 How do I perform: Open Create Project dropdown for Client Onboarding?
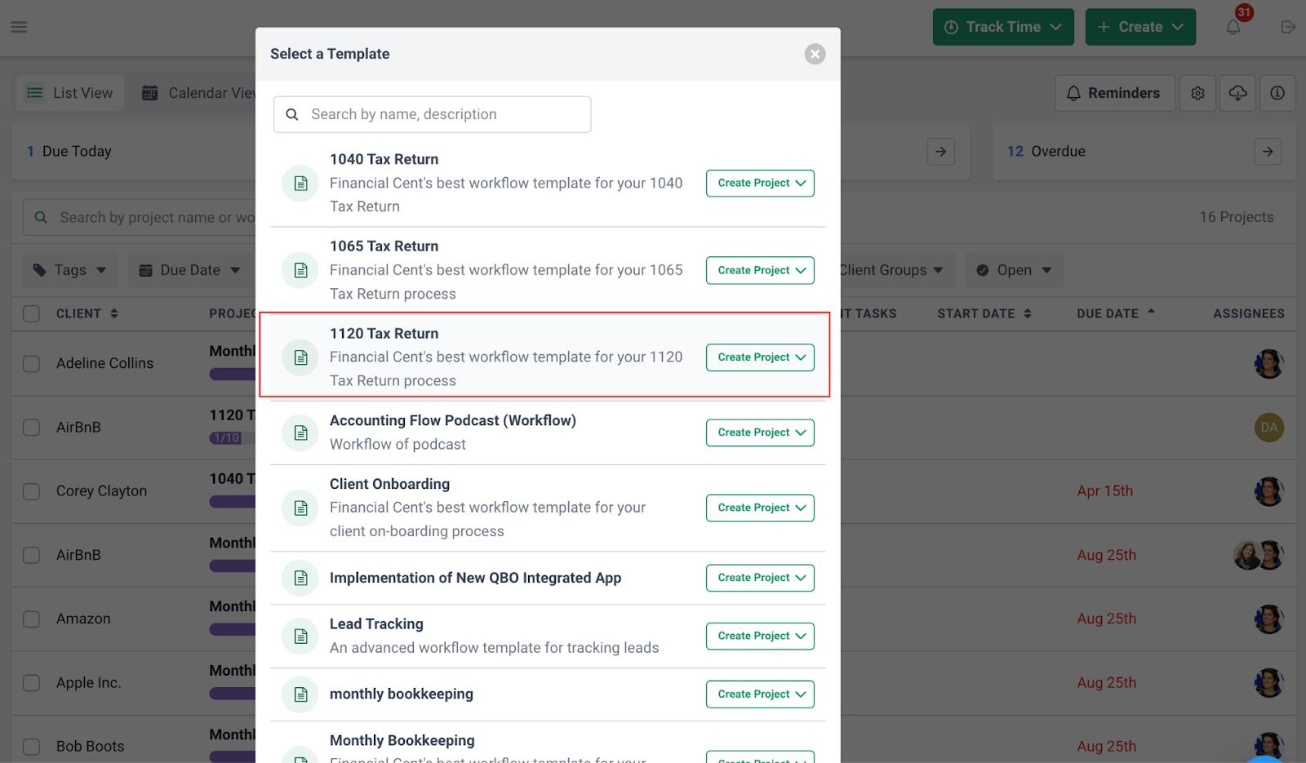tap(760, 508)
